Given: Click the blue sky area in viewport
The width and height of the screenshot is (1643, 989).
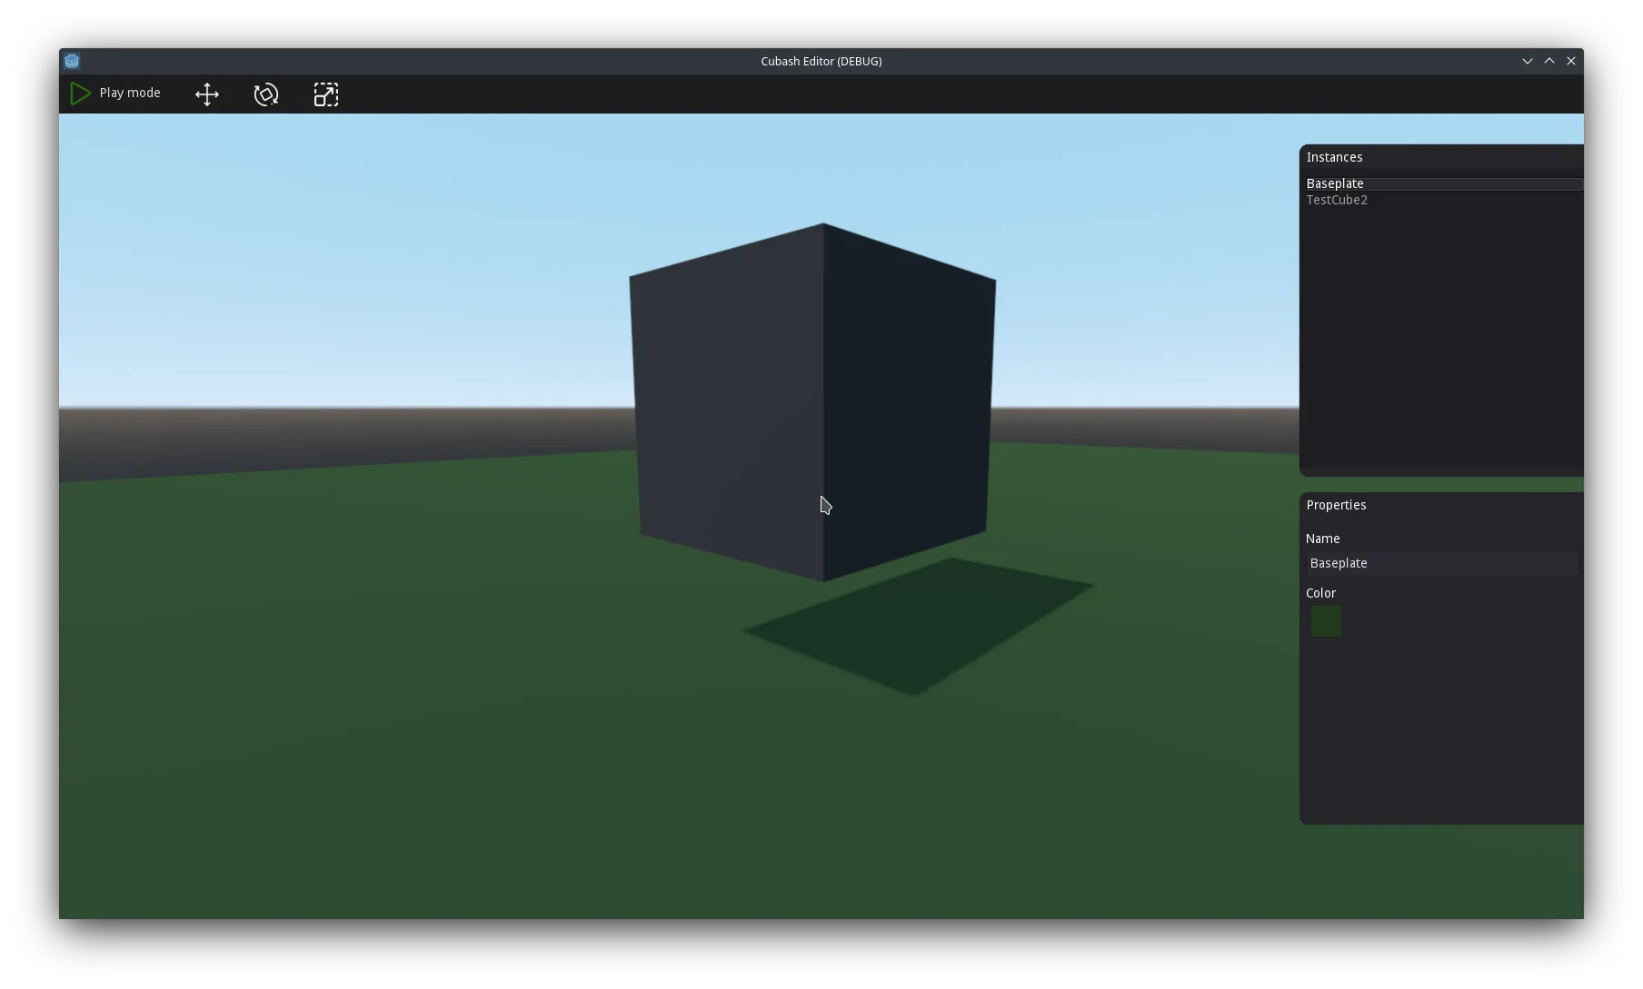Looking at the screenshot, I should [363, 254].
